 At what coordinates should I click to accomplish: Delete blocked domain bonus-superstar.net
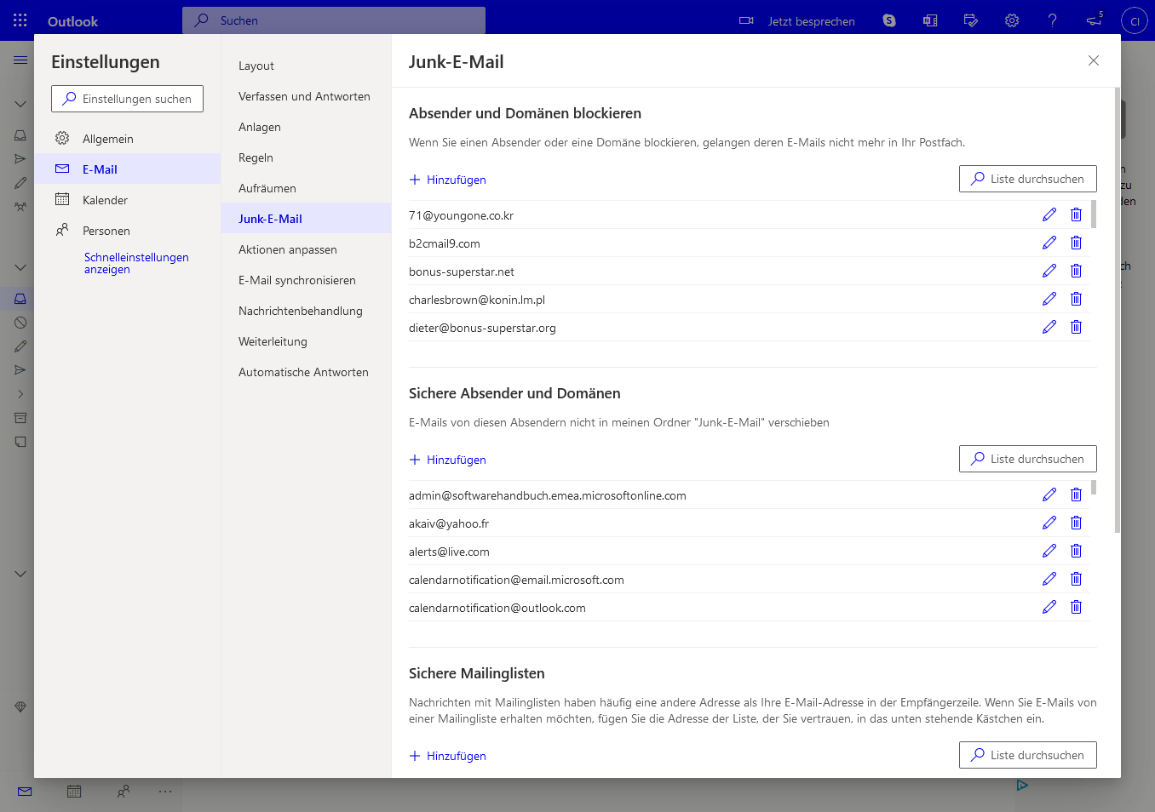coord(1076,271)
